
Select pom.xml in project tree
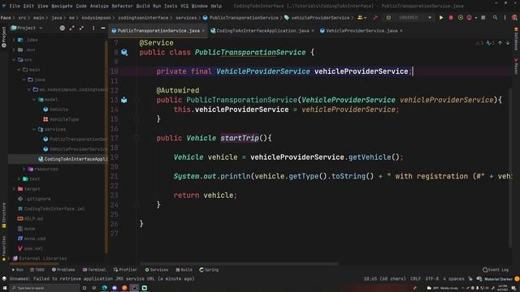[33, 248]
